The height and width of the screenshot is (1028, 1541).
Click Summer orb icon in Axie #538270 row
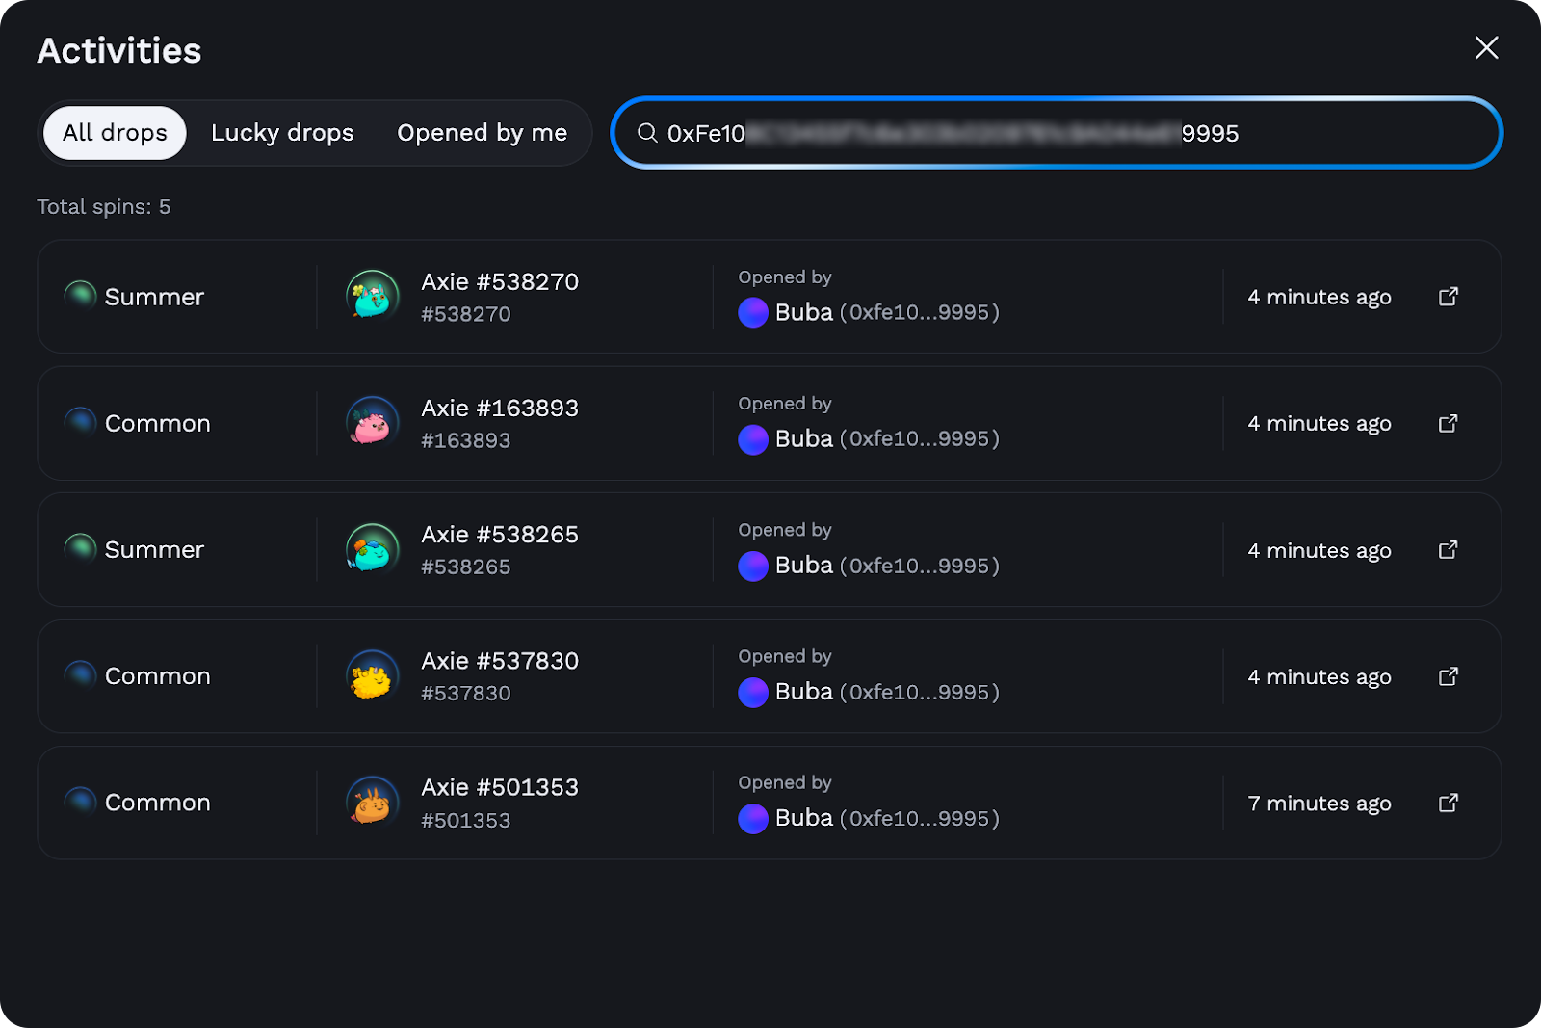[x=80, y=295]
